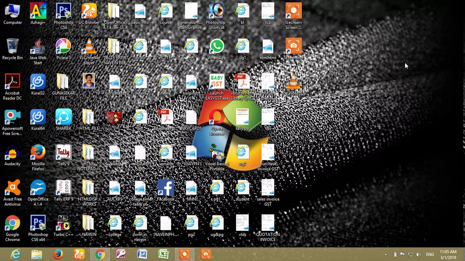This screenshot has width=465, height=261.
Task: Open Microsoft Word from the taskbar
Action: pos(142,254)
